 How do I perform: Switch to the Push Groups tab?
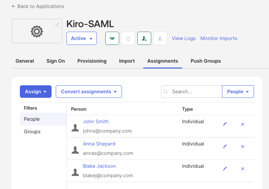206,61
